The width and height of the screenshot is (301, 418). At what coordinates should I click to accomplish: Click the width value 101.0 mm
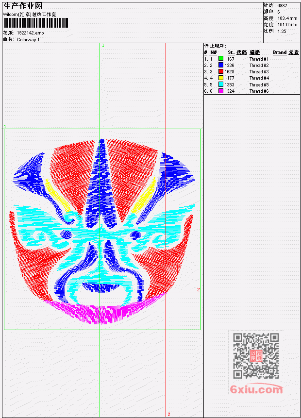click(287, 25)
